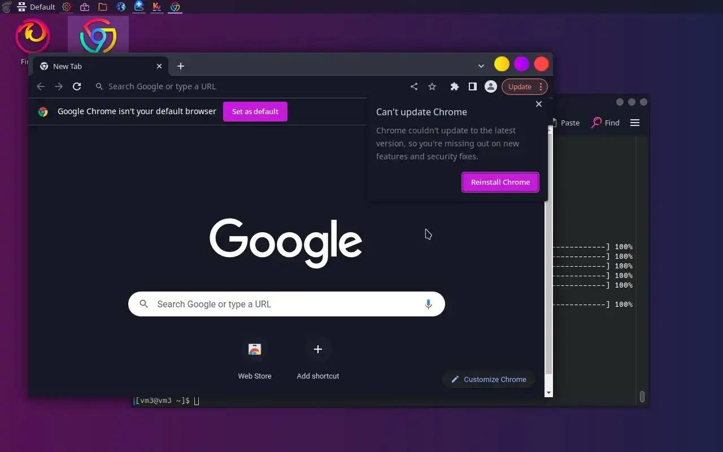Click Paste in the terminal window toolbar
The height and width of the screenshot is (452, 723).
tap(565, 123)
